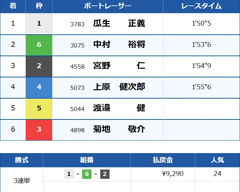Click the white 1 in the 3連単 combination

point(69,174)
